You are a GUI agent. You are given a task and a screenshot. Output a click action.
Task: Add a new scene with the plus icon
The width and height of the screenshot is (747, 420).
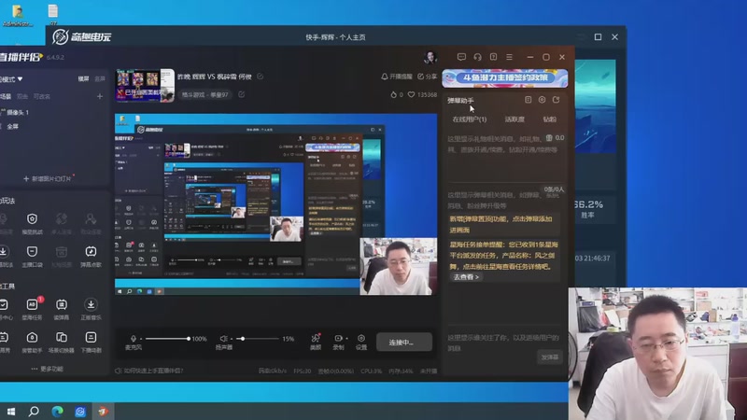point(100,96)
